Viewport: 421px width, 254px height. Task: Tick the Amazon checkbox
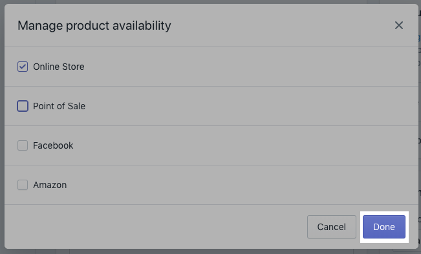23,185
